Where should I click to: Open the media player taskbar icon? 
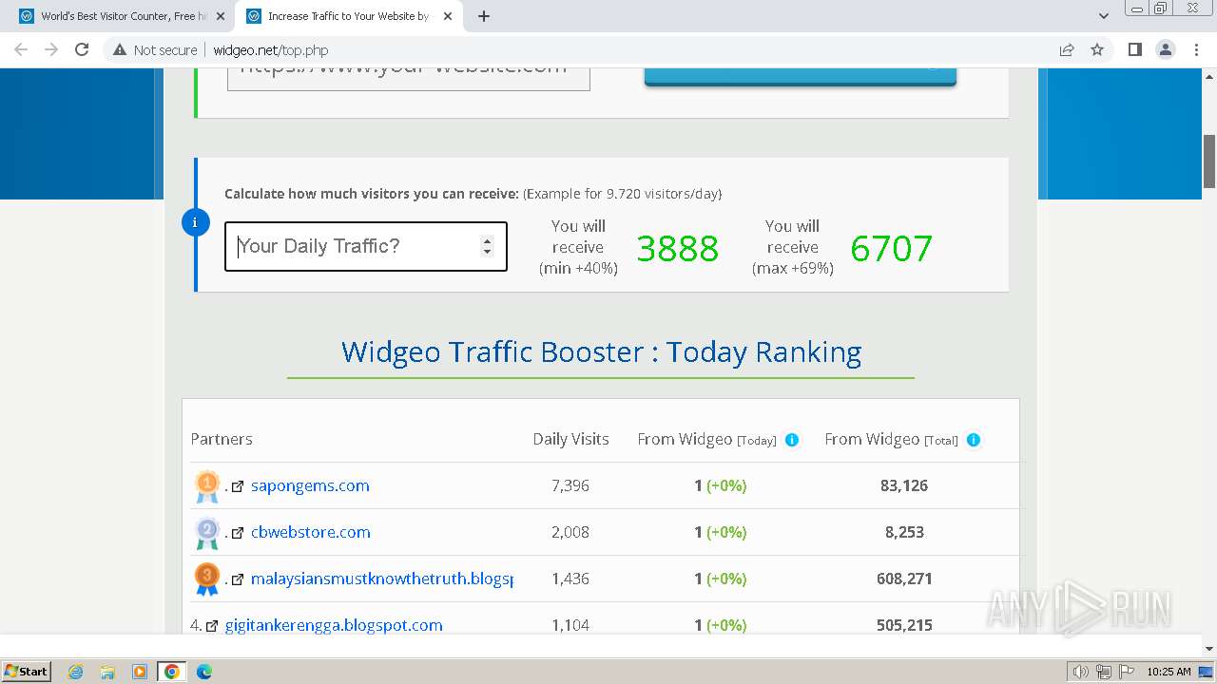[x=140, y=672]
